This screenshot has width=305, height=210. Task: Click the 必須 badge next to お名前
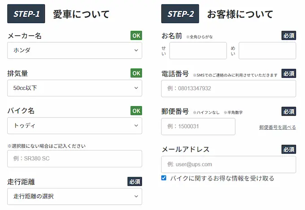pyautogui.click(x=289, y=35)
